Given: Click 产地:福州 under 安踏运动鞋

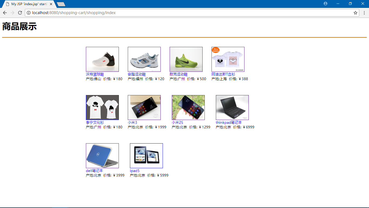Looking at the screenshot, I should (x=135, y=79).
